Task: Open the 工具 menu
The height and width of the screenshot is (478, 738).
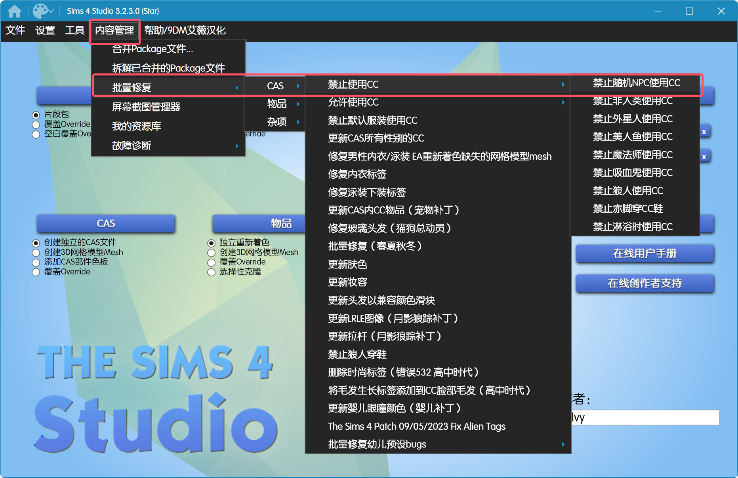Action: pos(75,30)
